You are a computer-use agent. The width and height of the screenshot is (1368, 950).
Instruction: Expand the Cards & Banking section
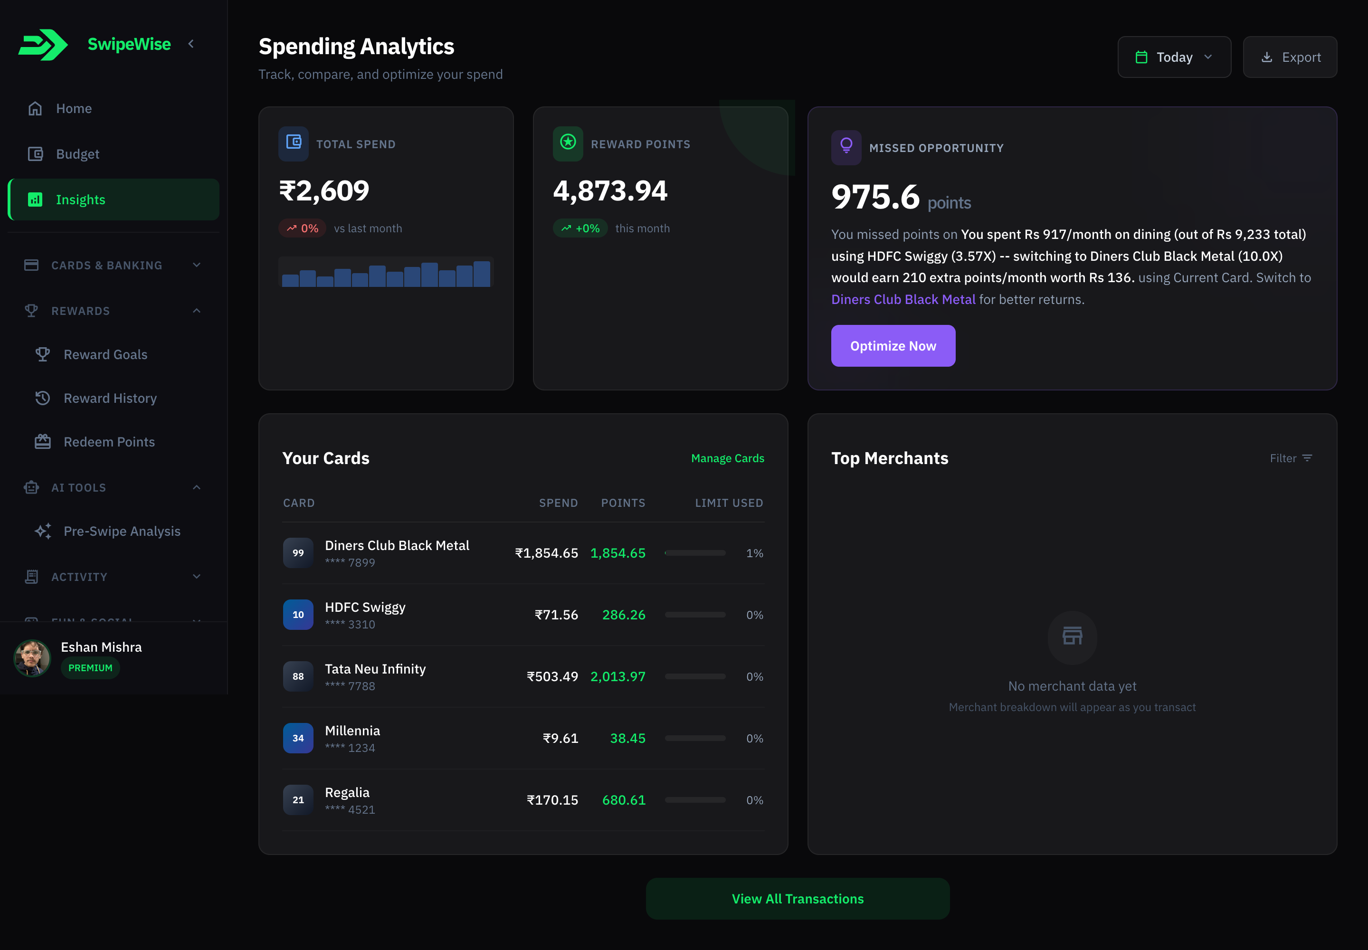tap(113, 265)
